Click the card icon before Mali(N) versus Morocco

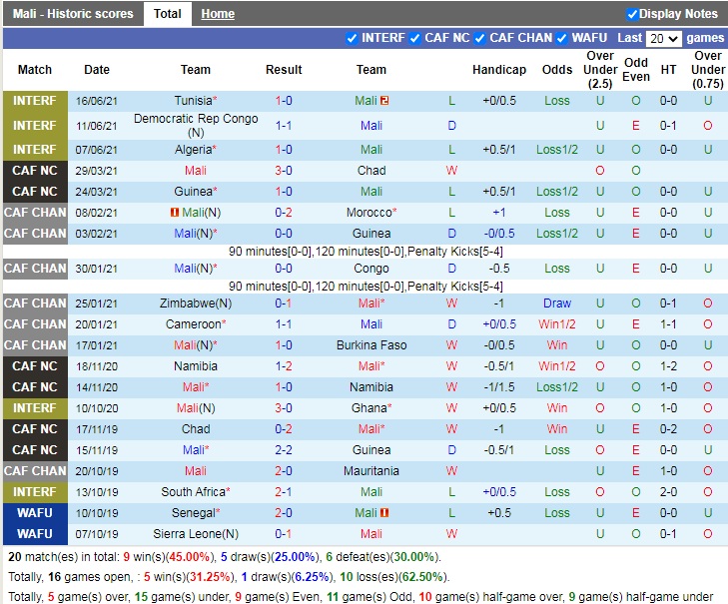click(174, 213)
